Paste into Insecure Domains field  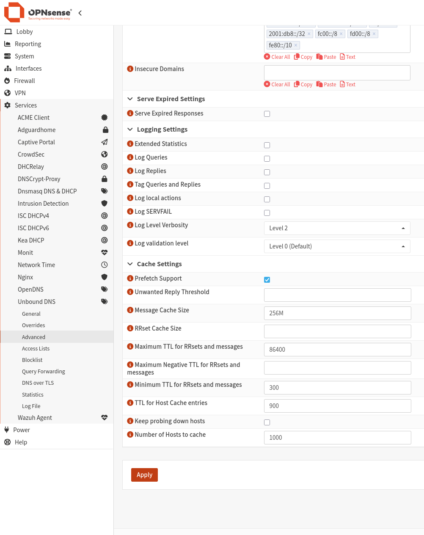tap(326, 84)
